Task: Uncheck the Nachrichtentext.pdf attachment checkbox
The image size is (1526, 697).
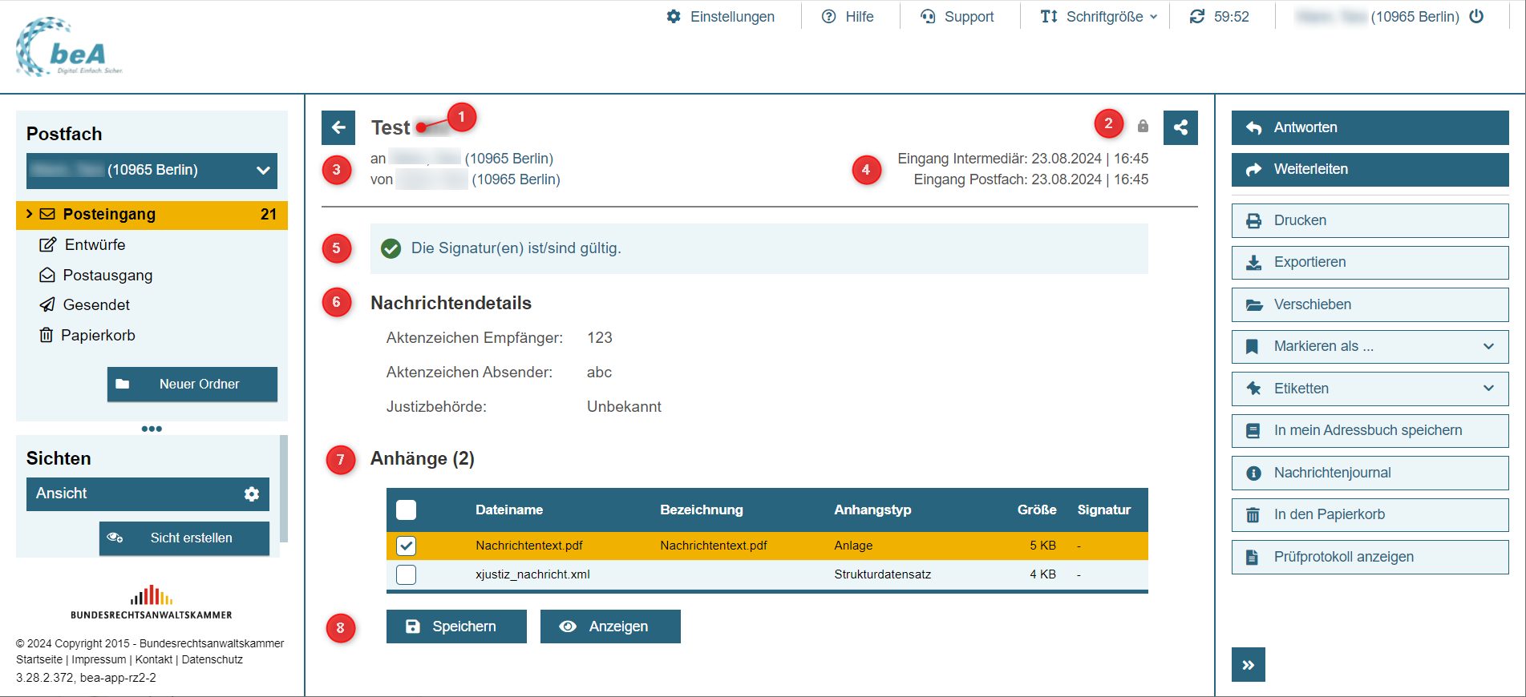Action: pyautogui.click(x=407, y=546)
